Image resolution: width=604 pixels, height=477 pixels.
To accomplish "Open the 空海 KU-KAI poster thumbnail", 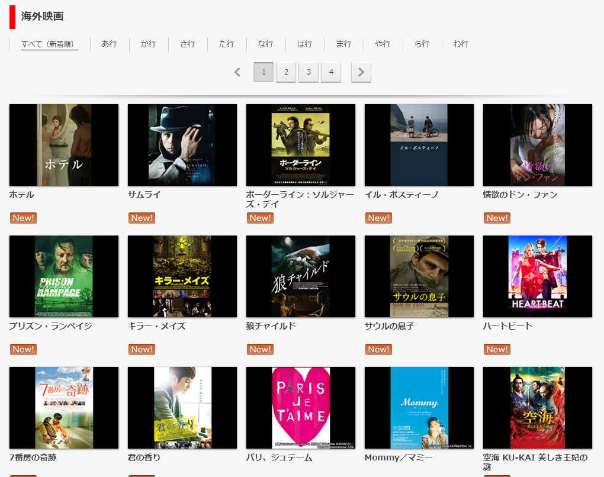I will click(x=538, y=408).
